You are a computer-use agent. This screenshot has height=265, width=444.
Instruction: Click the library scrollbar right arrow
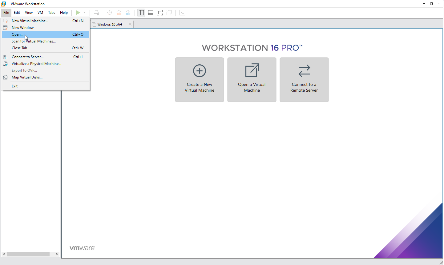(57, 254)
